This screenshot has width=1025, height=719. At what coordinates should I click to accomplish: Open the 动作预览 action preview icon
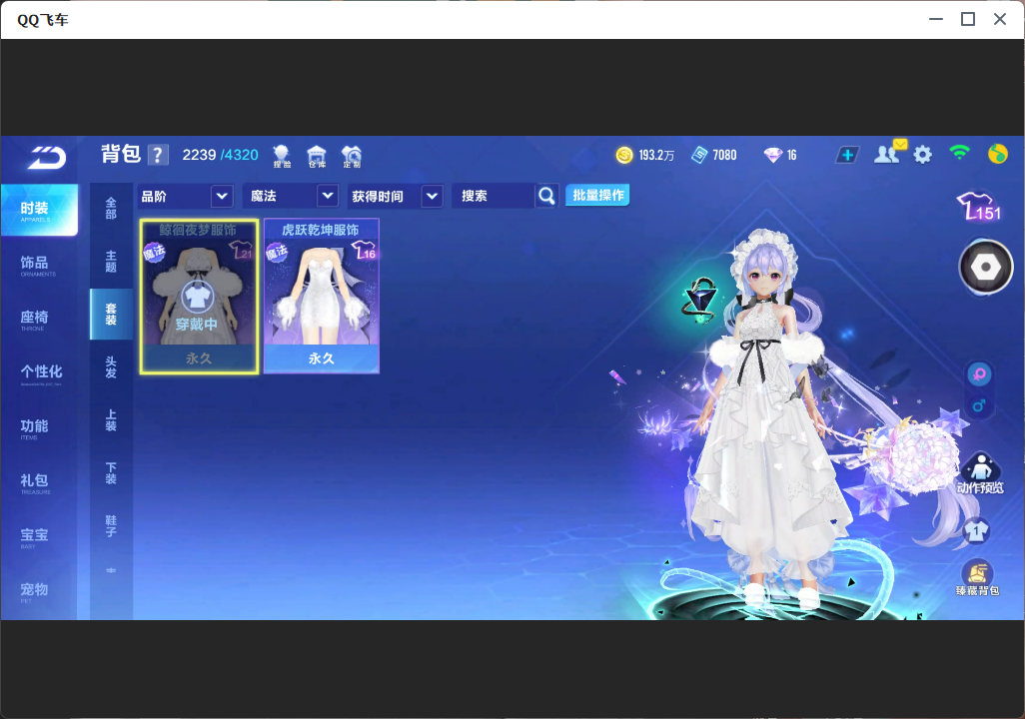click(980, 473)
